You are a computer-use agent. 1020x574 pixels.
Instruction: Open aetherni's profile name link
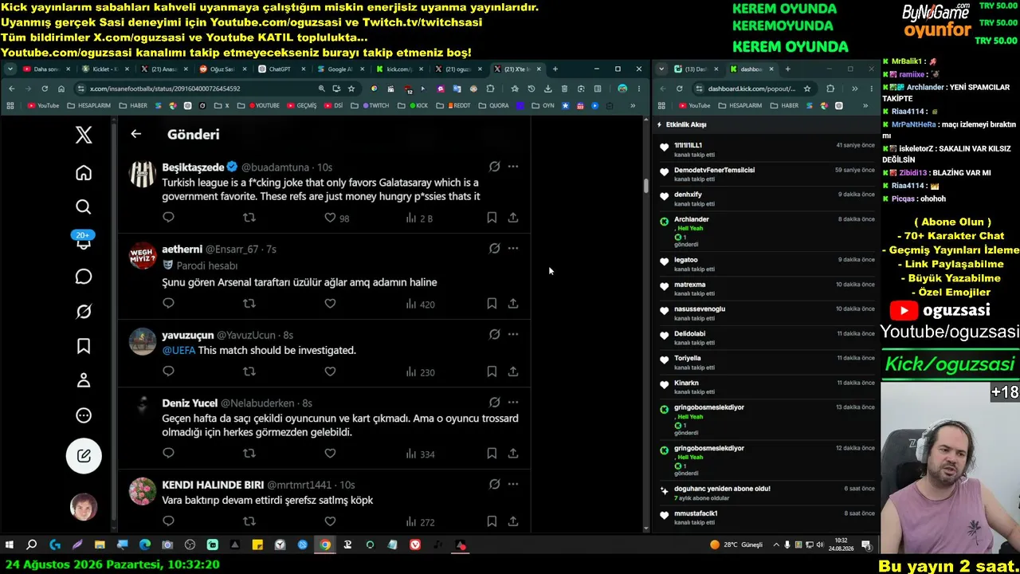click(182, 250)
